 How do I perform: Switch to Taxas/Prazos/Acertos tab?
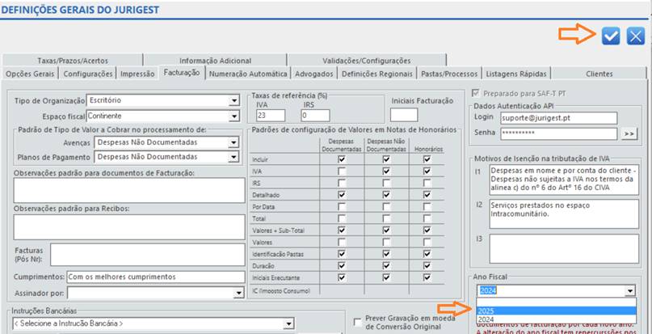pyautogui.click(x=73, y=61)
